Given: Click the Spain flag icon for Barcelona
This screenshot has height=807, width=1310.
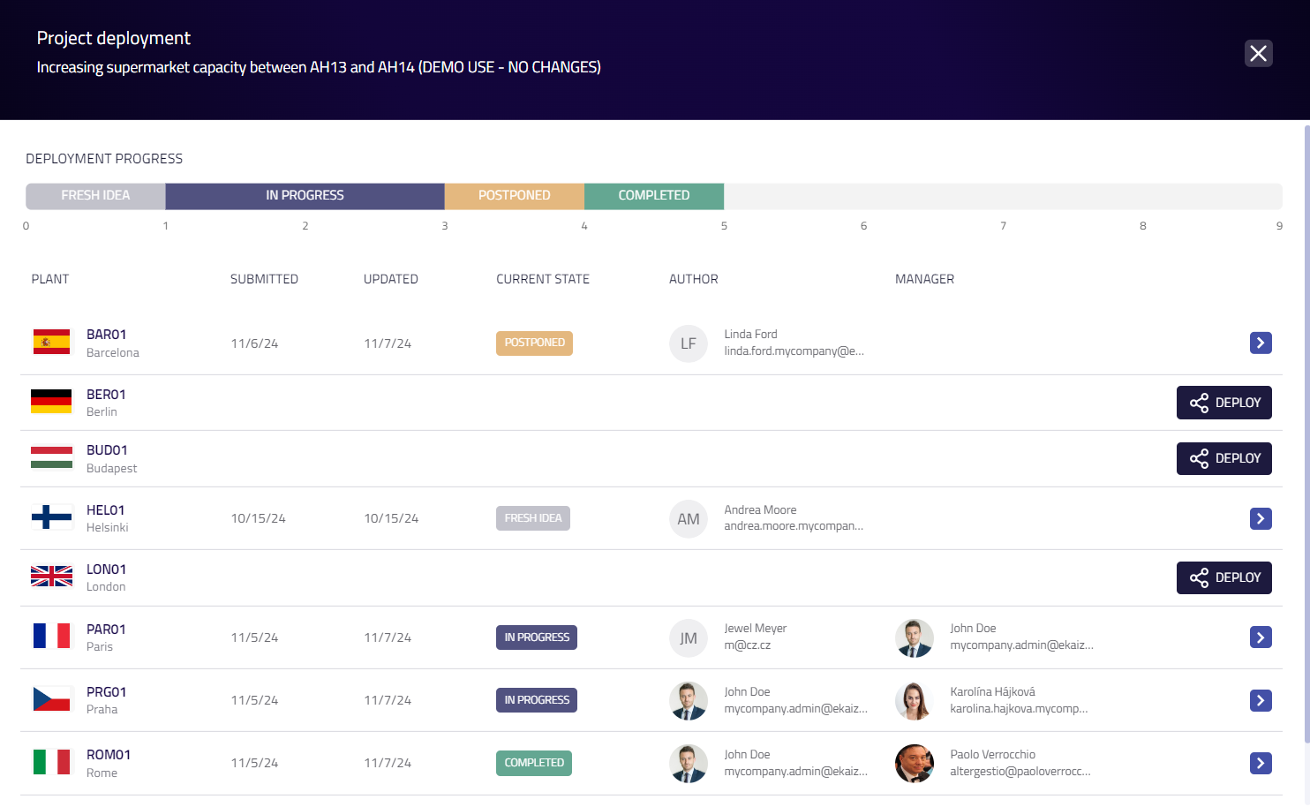Looking at the screenshot, I should (51, 343).
